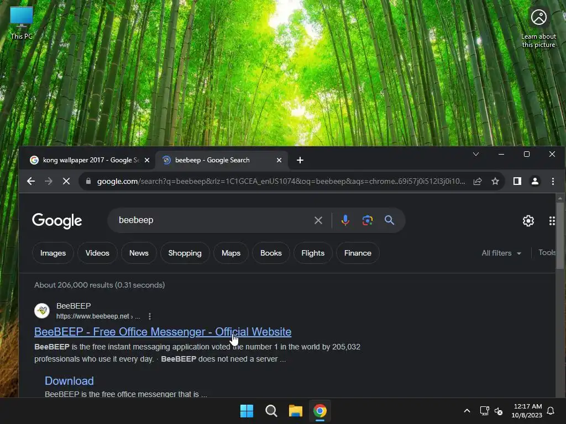
Task: Search by image with Lens
Action: pos(367,220)
